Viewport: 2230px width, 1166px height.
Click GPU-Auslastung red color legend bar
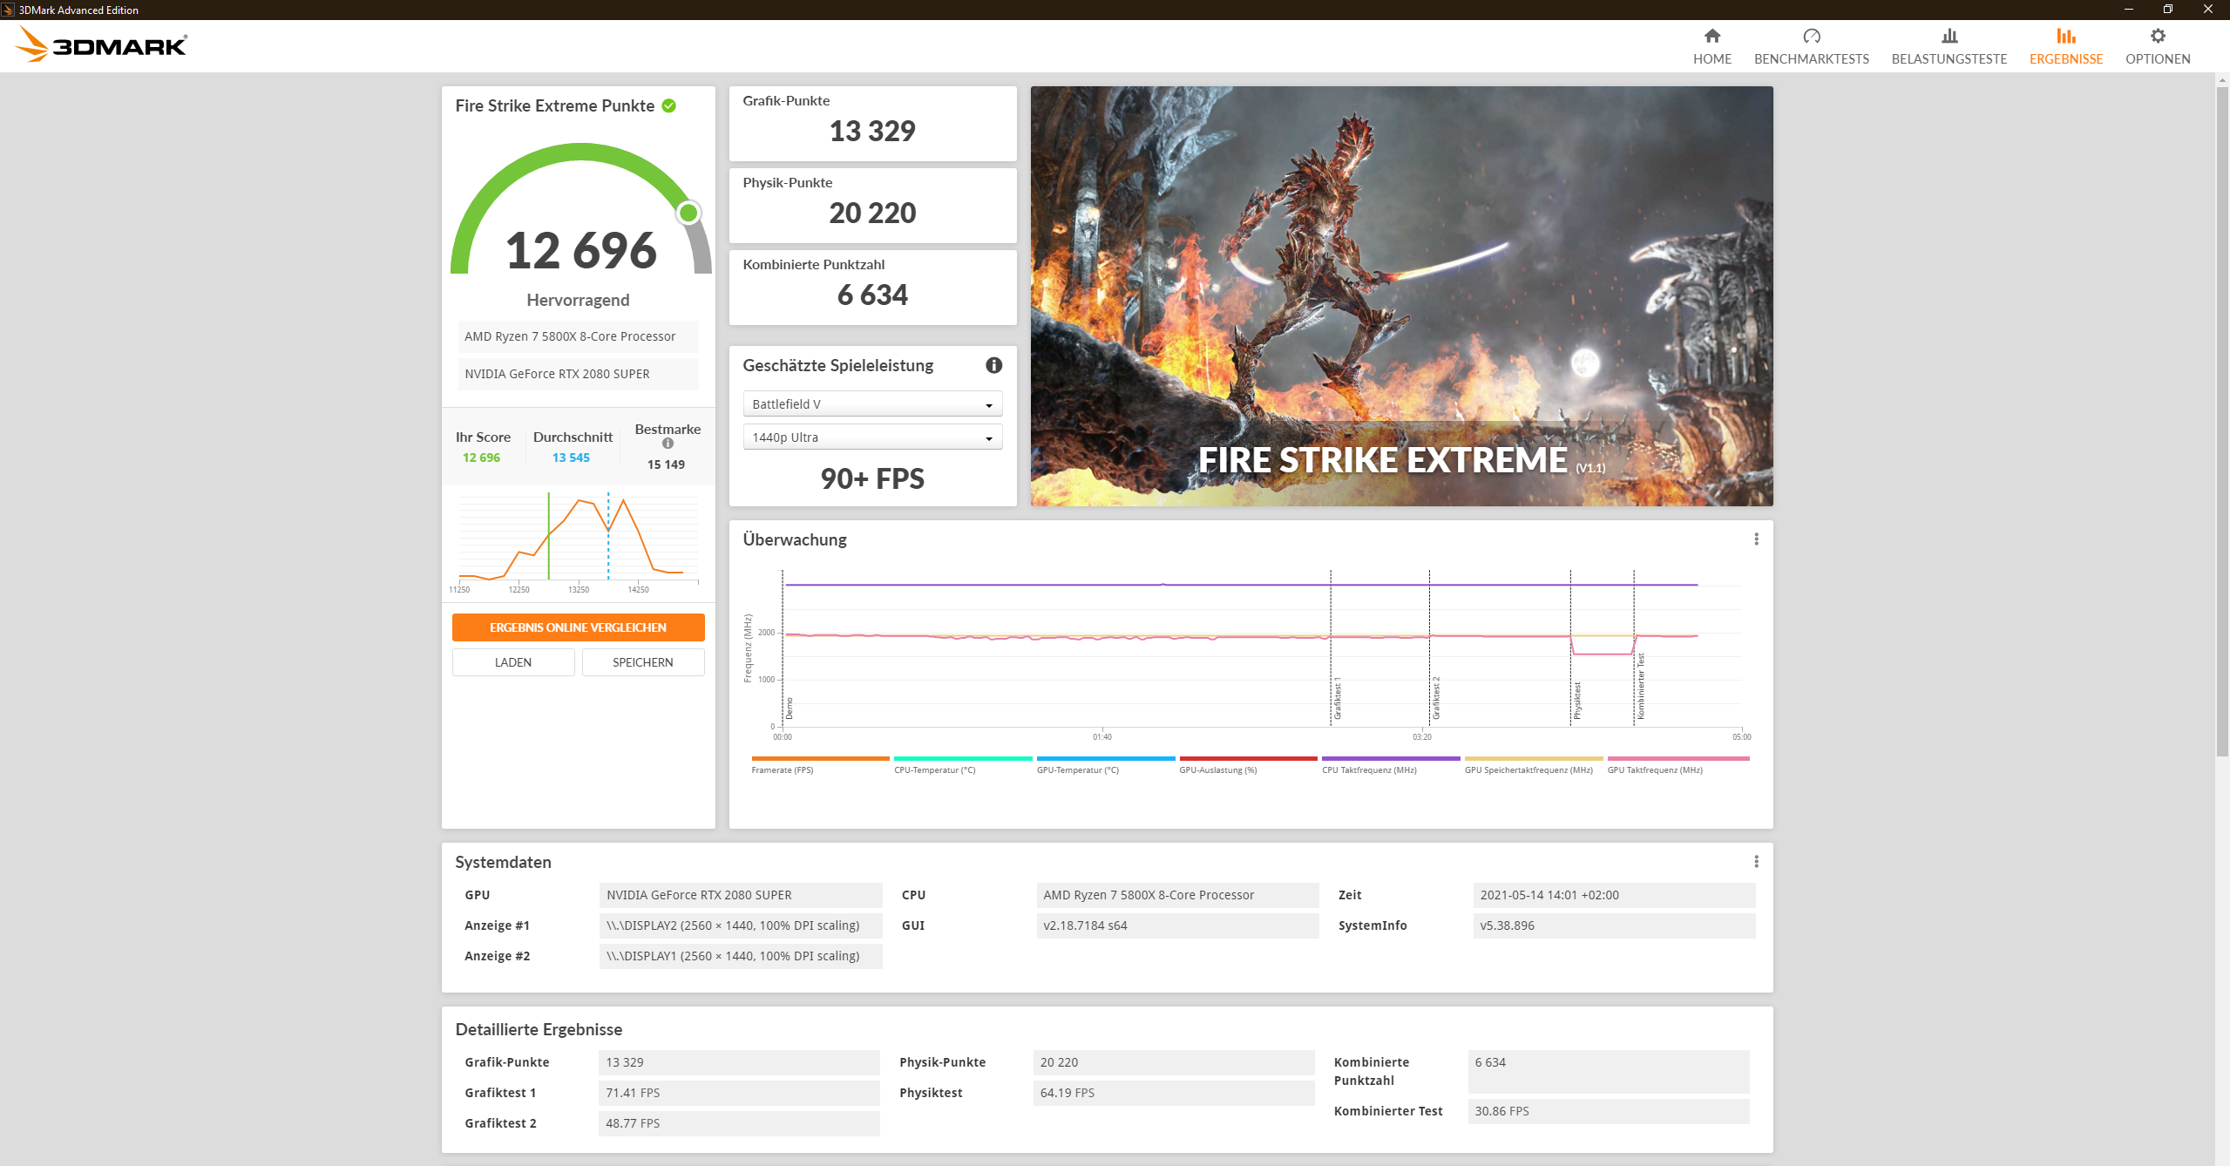tap(1248, 759)
